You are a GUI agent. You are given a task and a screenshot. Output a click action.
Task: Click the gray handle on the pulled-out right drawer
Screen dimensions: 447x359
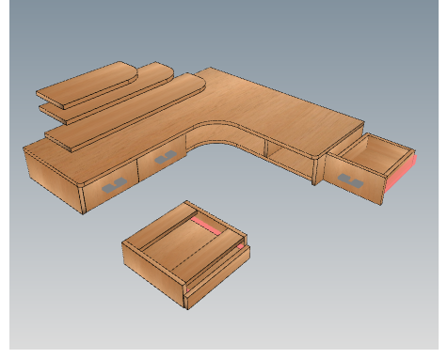[350, 180]
